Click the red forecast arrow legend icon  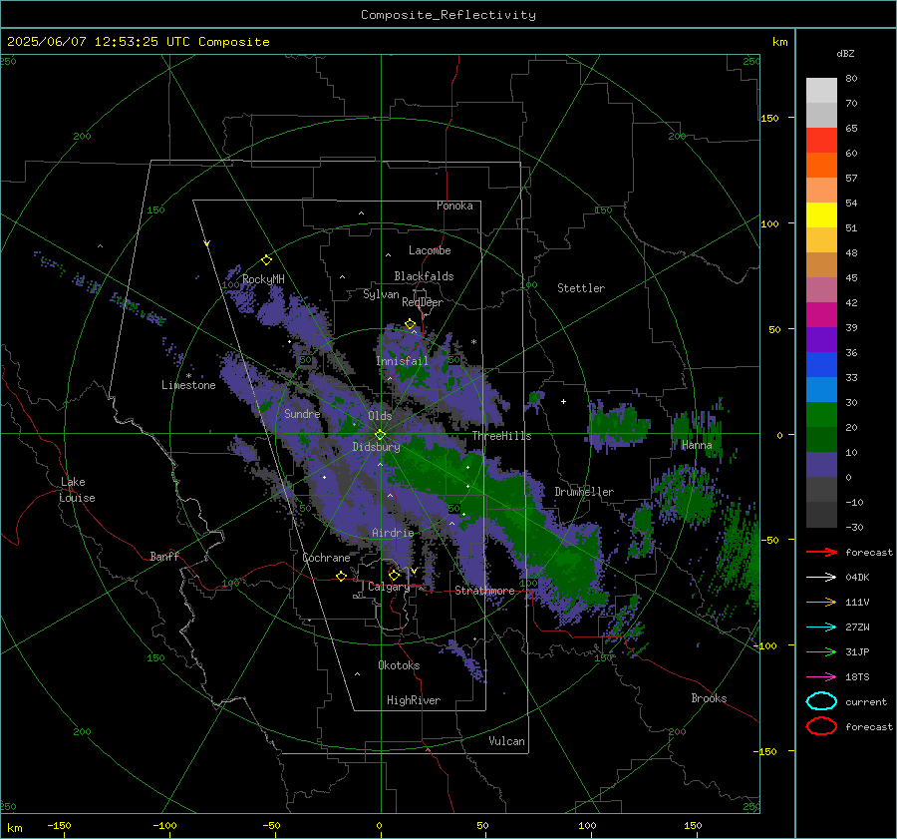pyautogui.click(x=821, y=552)
